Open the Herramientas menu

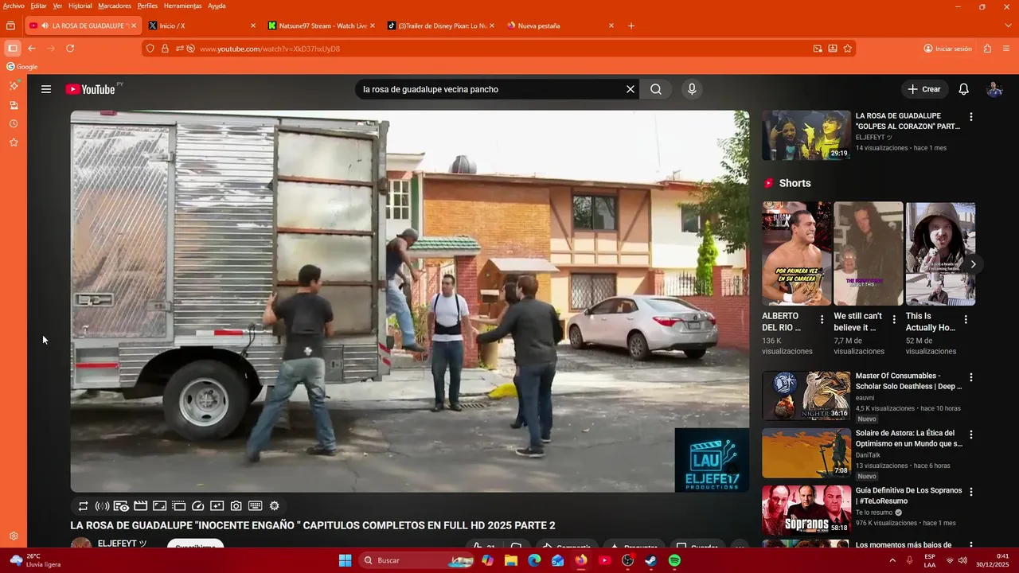(x=182, y=6)
